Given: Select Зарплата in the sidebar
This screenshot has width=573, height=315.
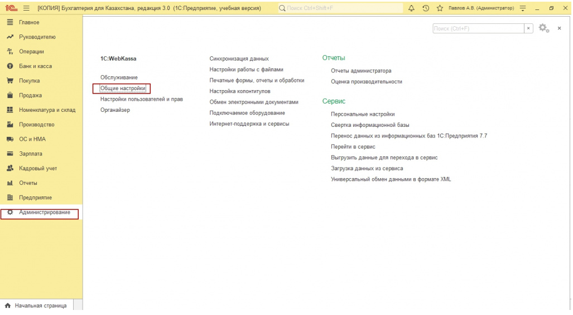Looking at the screenshot, I should 30,154.
